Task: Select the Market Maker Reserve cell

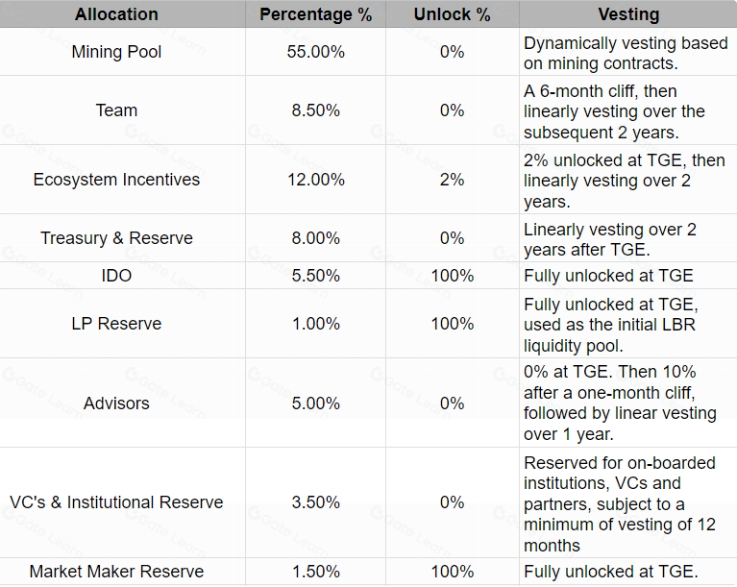Action: (116, 572)
